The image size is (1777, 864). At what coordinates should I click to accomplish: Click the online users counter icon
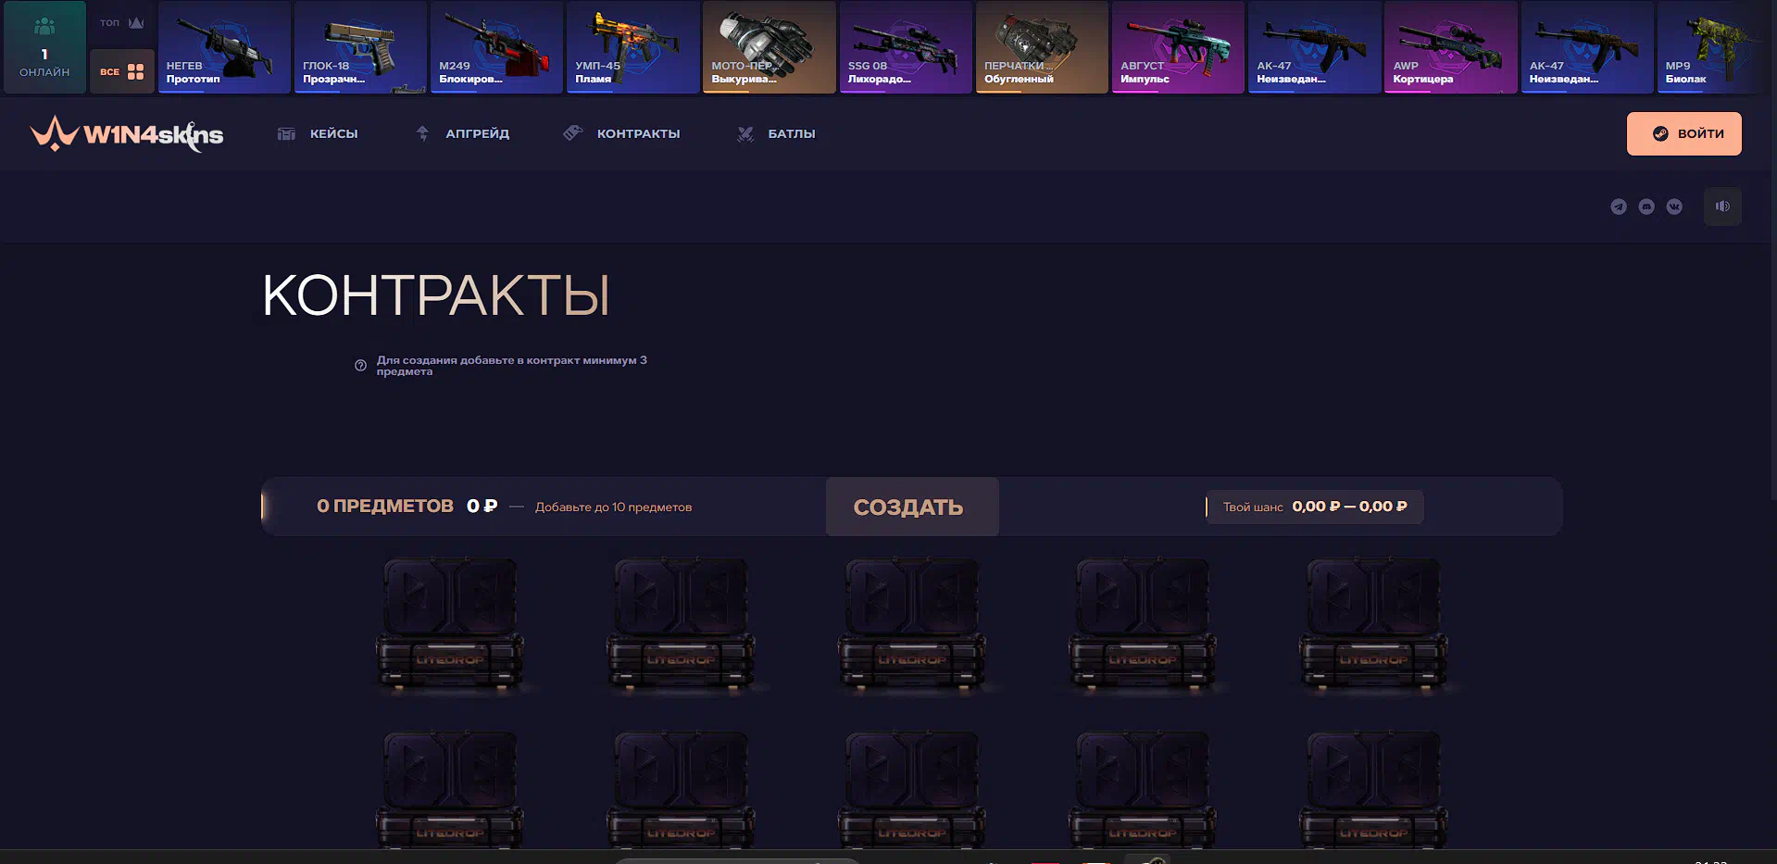[44, 28]
